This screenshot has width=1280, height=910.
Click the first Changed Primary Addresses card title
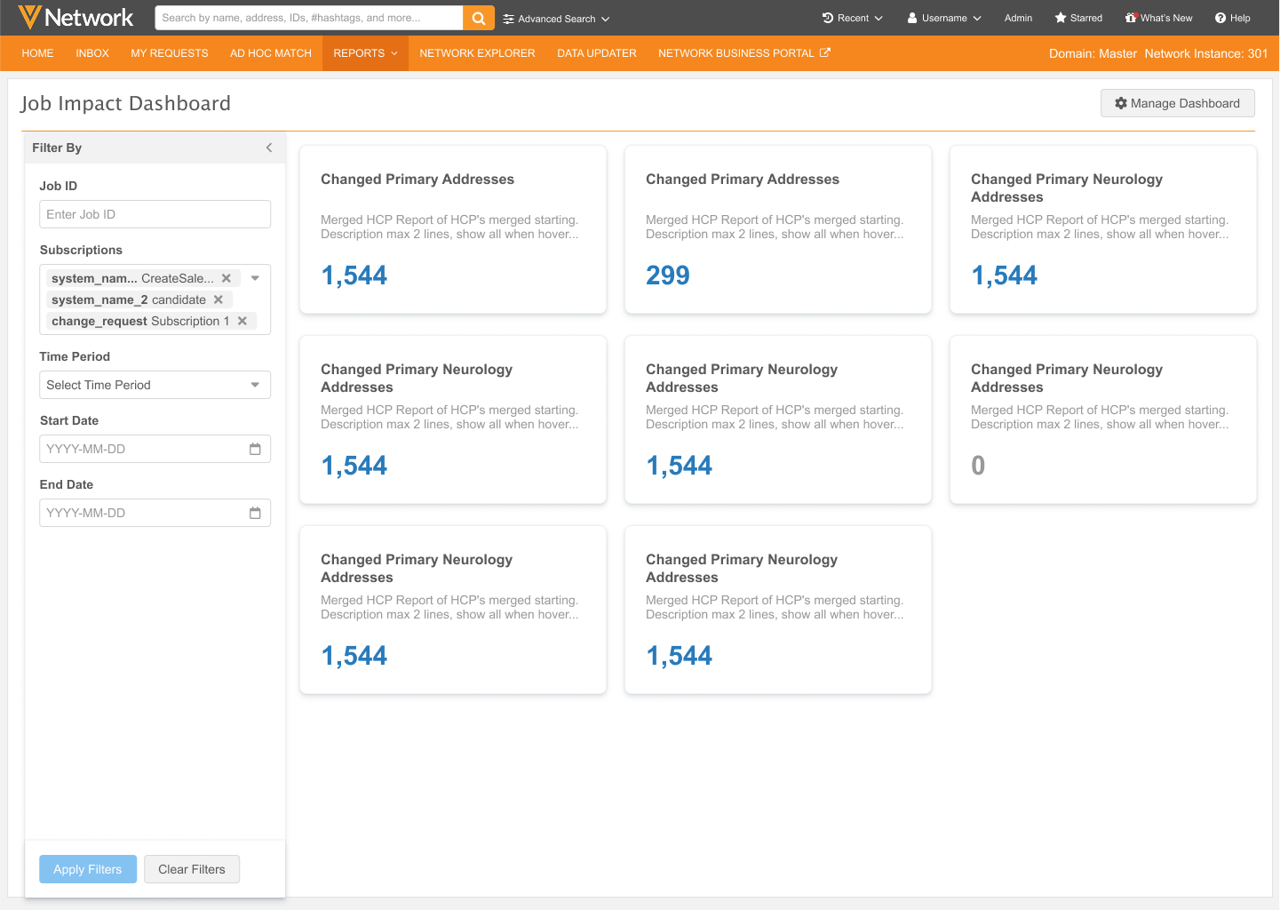coord(417,180)
